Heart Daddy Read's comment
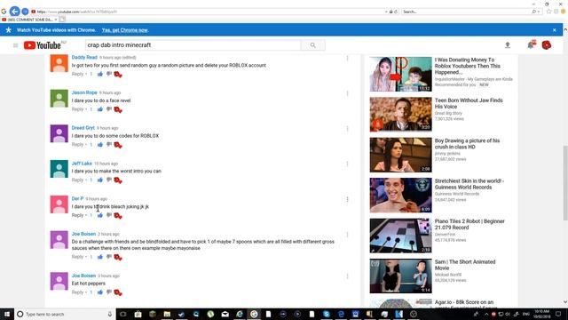 click(118, 75)
